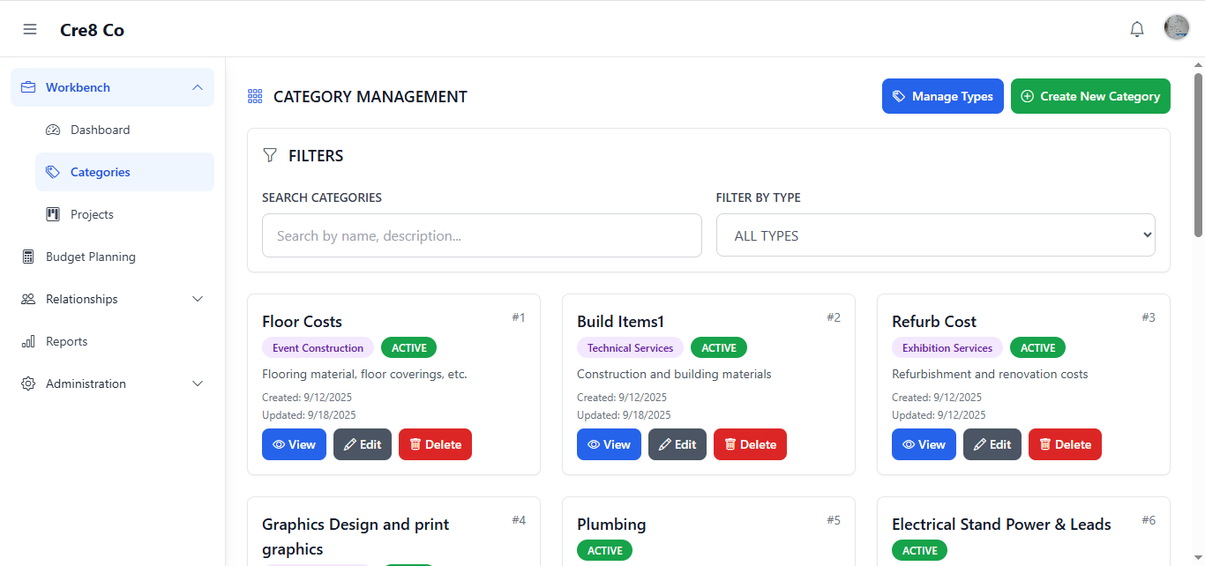The image size is (1205, 566).
Task: Click the hamburger menu icon
Action: tap(30, 29)
